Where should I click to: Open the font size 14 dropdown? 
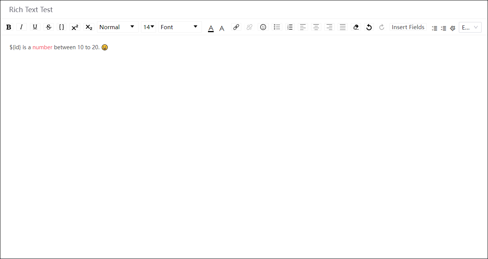[x=149, y=27]
